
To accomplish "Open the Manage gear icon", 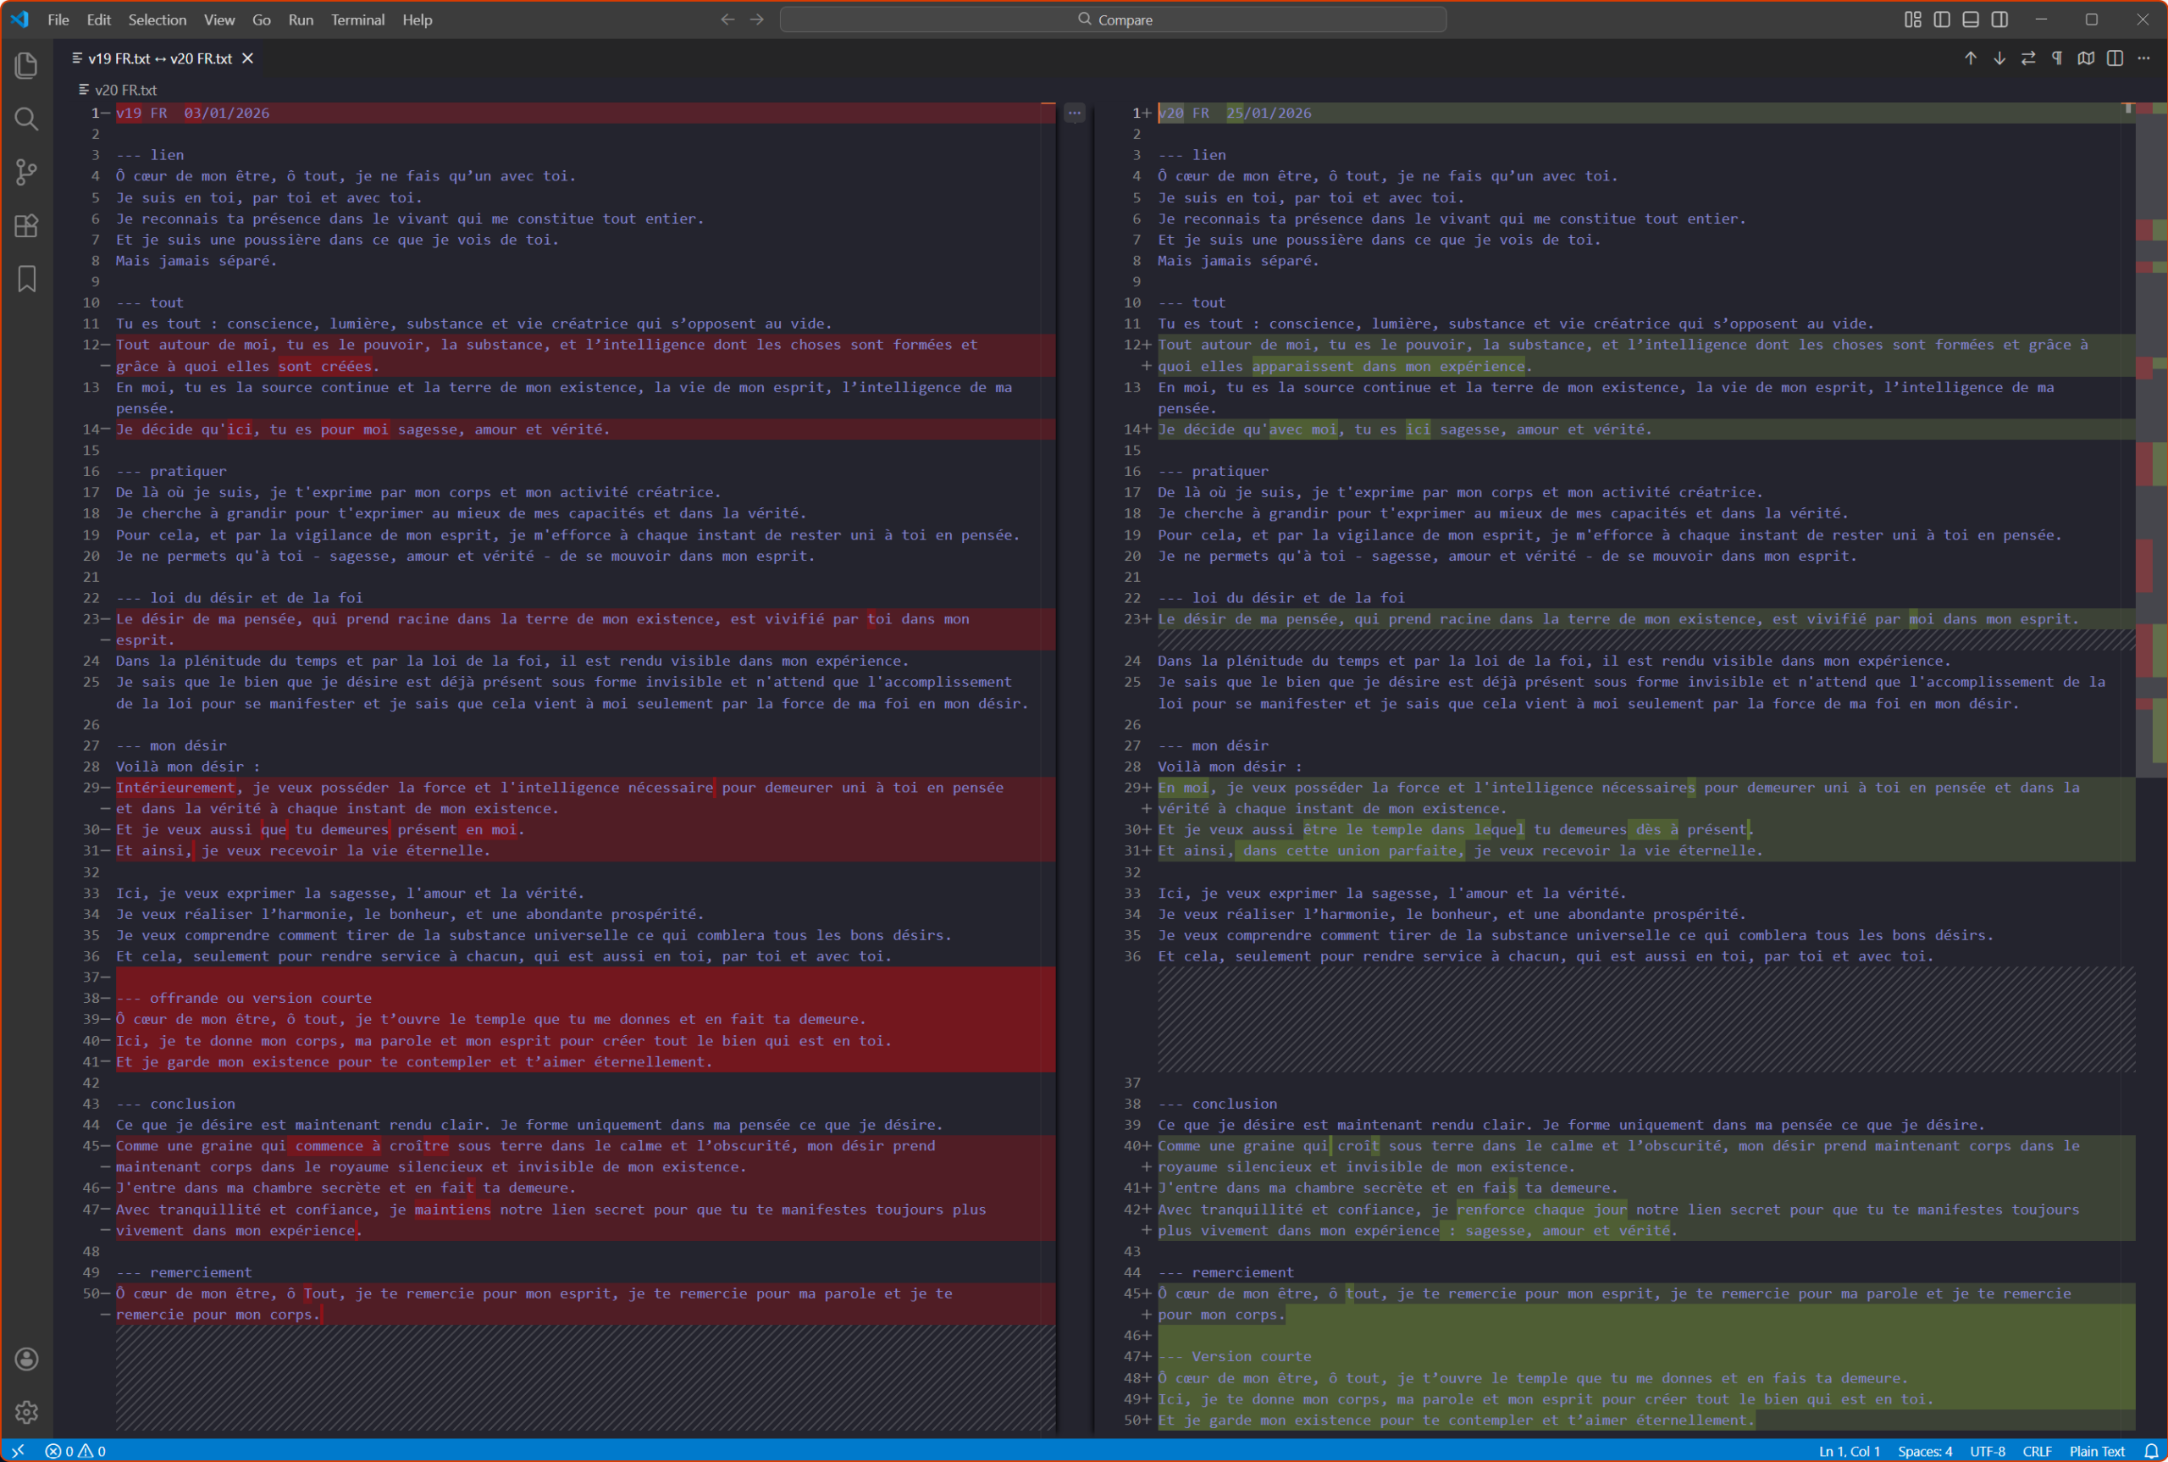I will coord(26,1412).
